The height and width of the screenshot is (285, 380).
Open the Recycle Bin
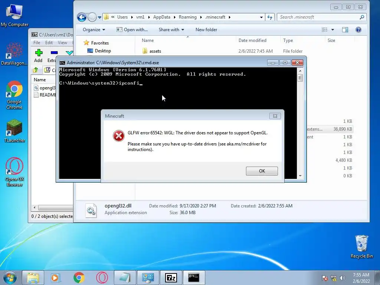click(361, 247)
